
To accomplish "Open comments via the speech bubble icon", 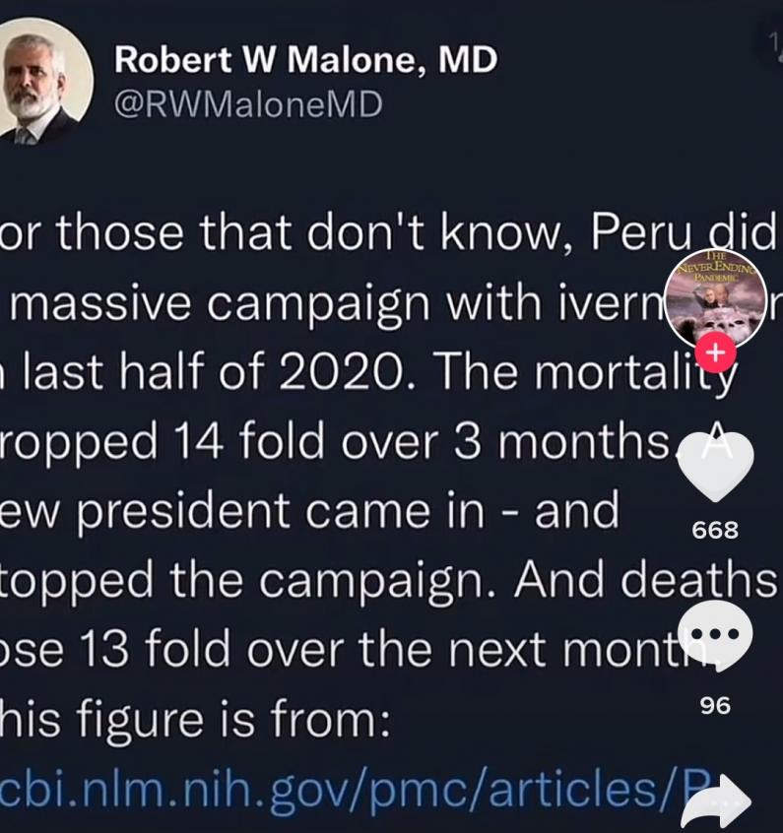I will [716, 636].
